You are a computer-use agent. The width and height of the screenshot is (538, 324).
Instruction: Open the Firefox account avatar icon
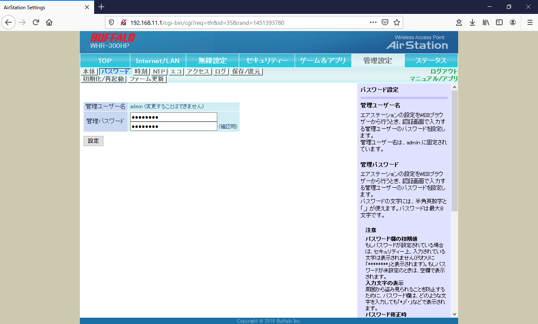click(x=513, y=22)
